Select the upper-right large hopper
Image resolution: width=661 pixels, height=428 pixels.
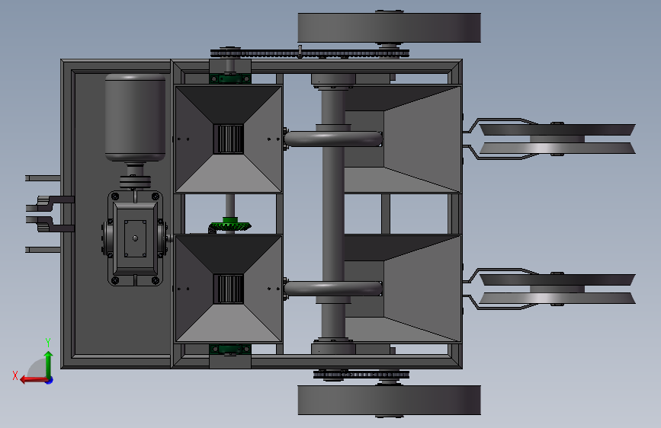click(403, 139)
